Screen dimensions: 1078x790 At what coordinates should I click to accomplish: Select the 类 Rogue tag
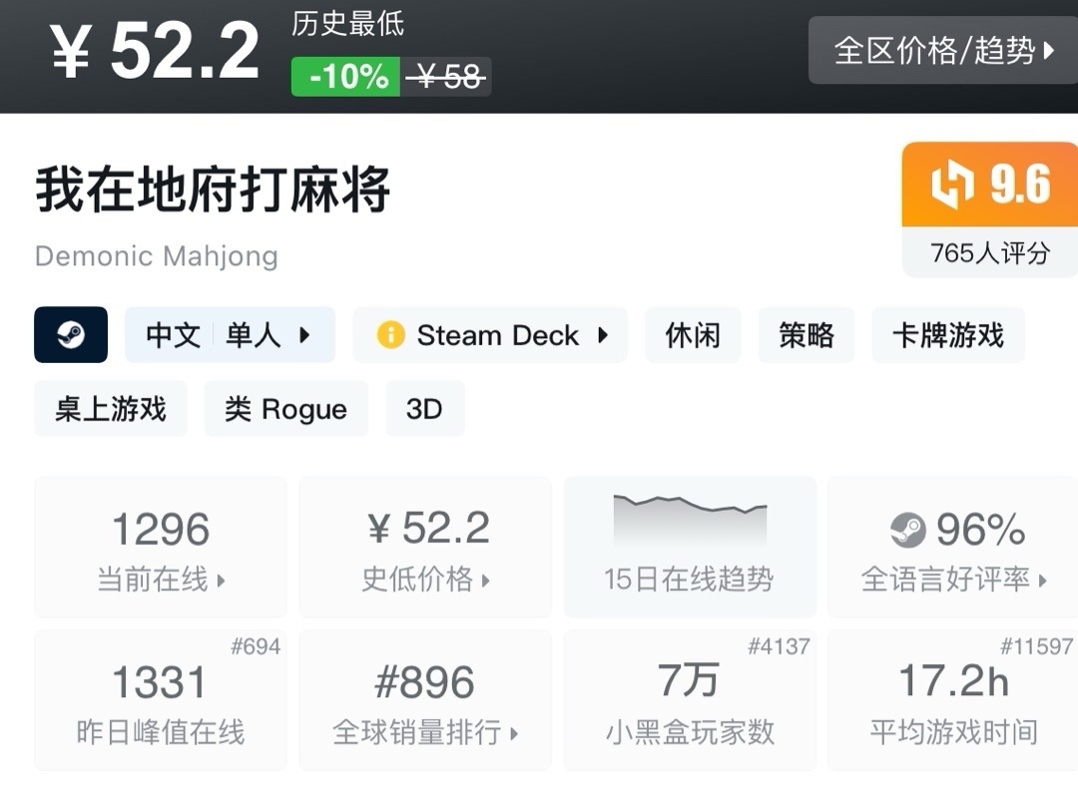click(285, 409)
